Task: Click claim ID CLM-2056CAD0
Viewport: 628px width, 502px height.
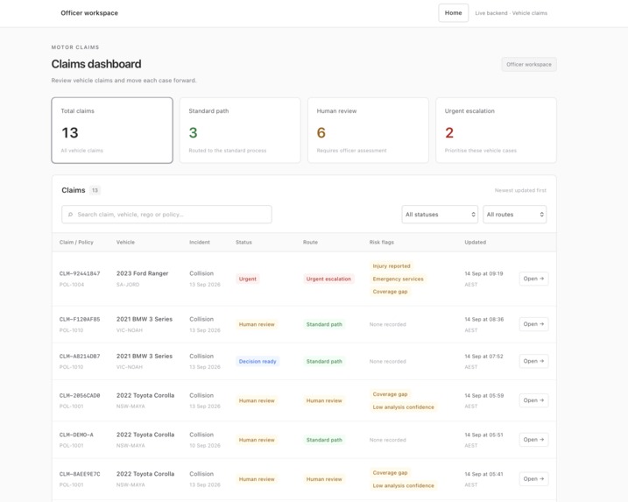Action: click(x=80, y=395)
